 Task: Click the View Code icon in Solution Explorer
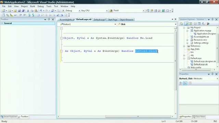(195, 24)
